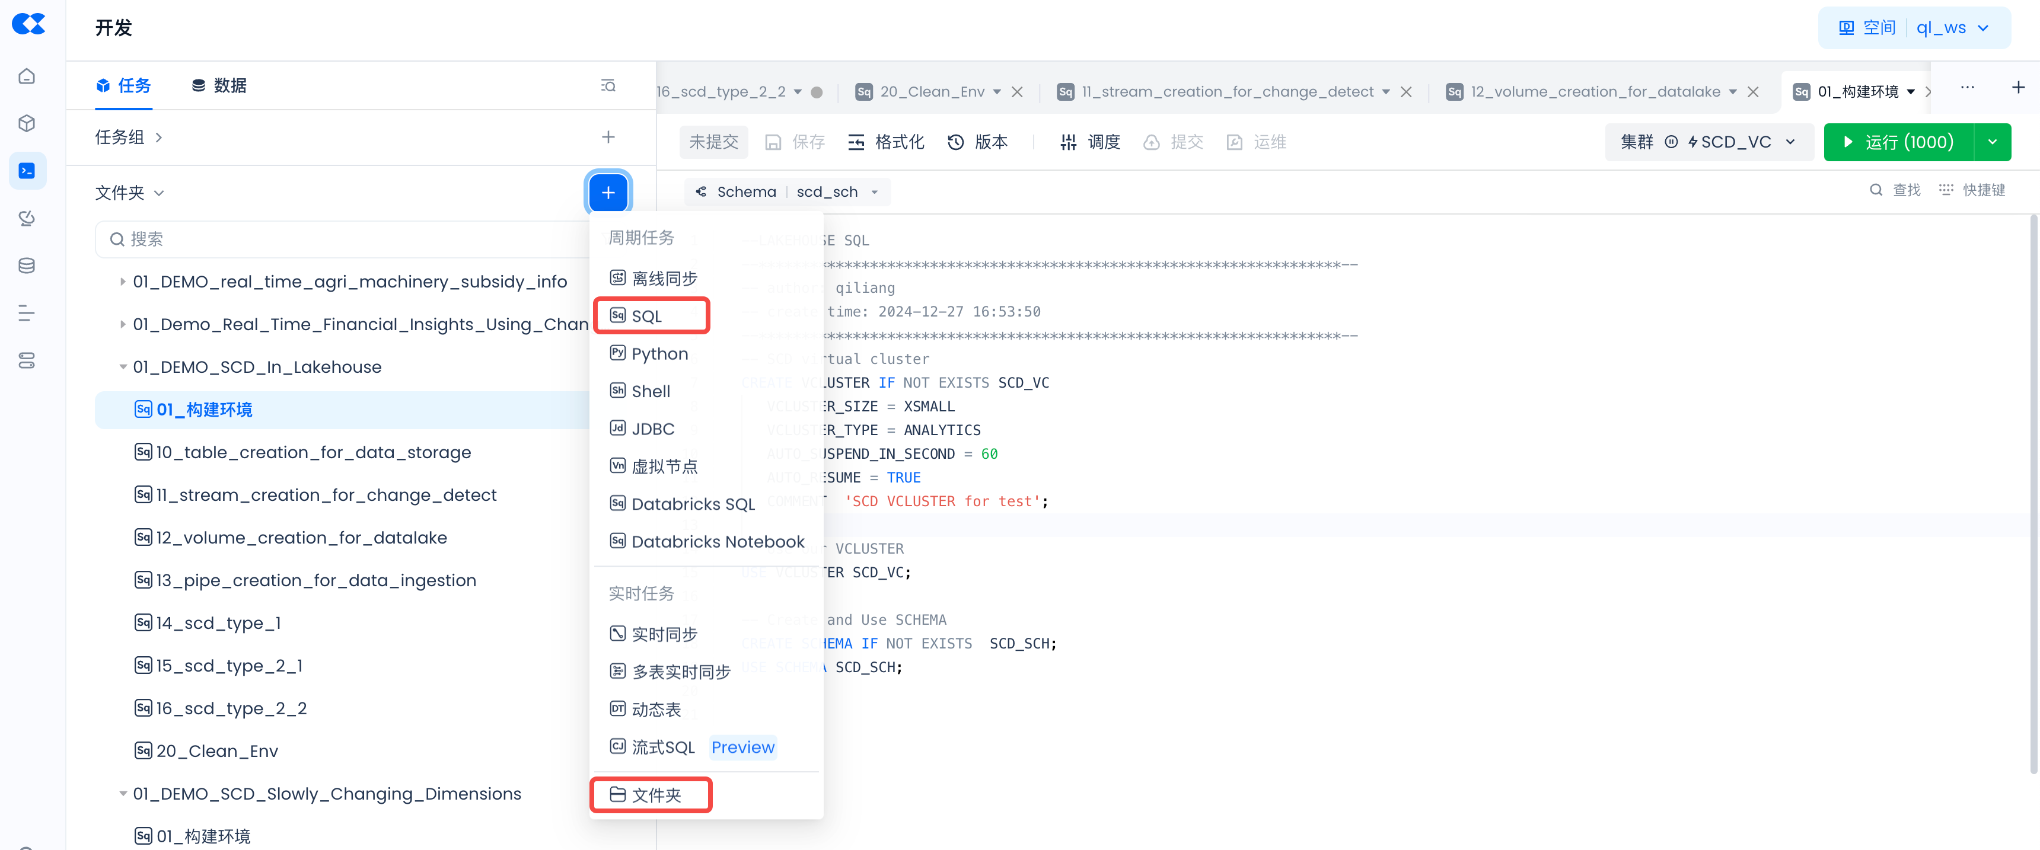Click the home icon in left sidebar
This screenshot has width=2040, height=850.
tap(27, 76)
